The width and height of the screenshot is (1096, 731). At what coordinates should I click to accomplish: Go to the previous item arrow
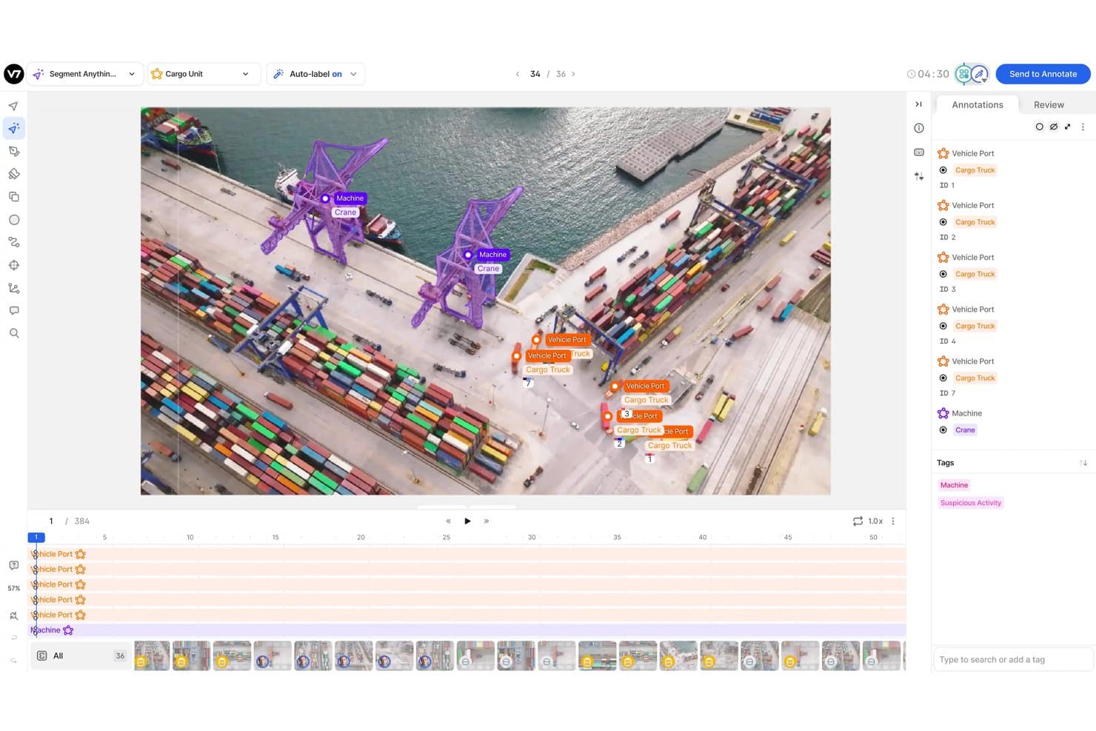point(517,74)
